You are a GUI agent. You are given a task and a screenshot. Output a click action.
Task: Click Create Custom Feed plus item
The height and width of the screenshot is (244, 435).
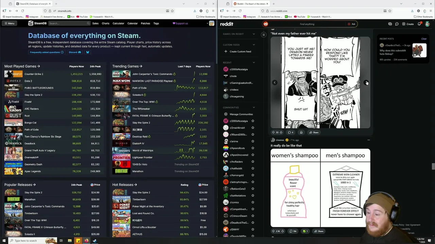(238, 52)
